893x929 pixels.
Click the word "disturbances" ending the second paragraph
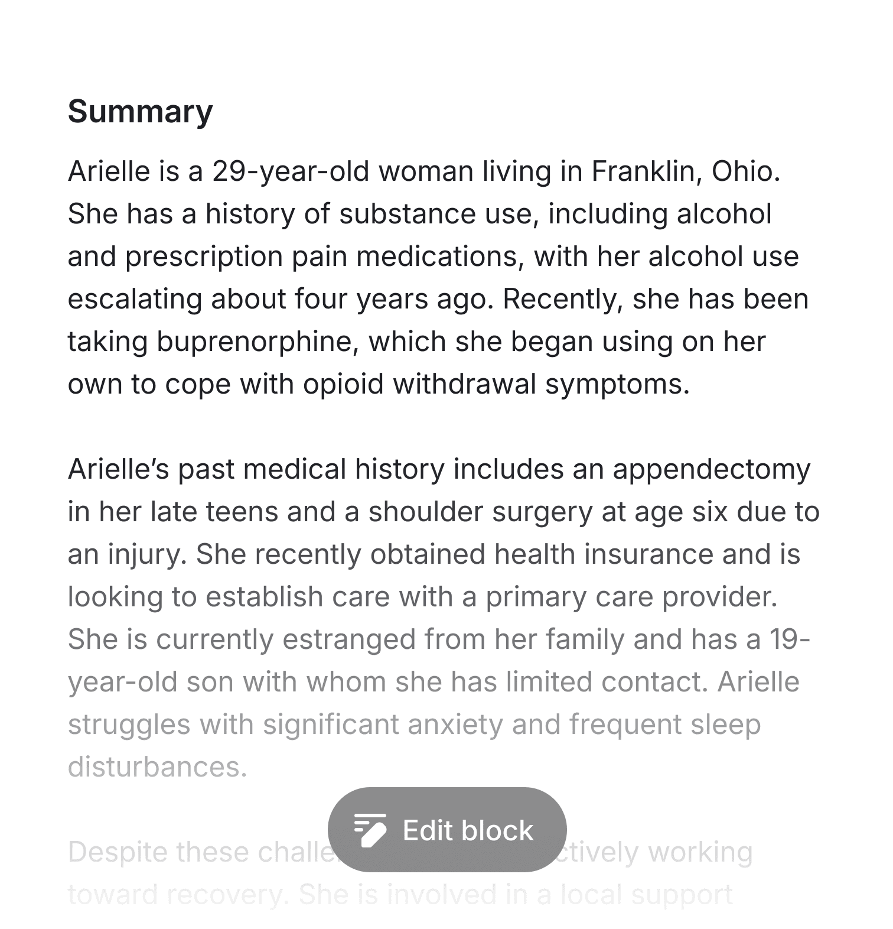[157, 767]
